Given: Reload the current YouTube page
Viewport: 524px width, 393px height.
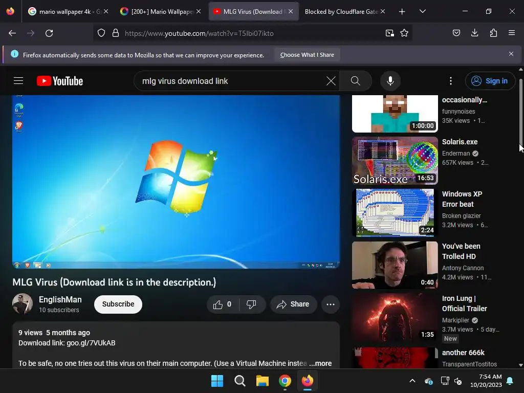Looking at the screenshot, I should (x=49, y=33).
